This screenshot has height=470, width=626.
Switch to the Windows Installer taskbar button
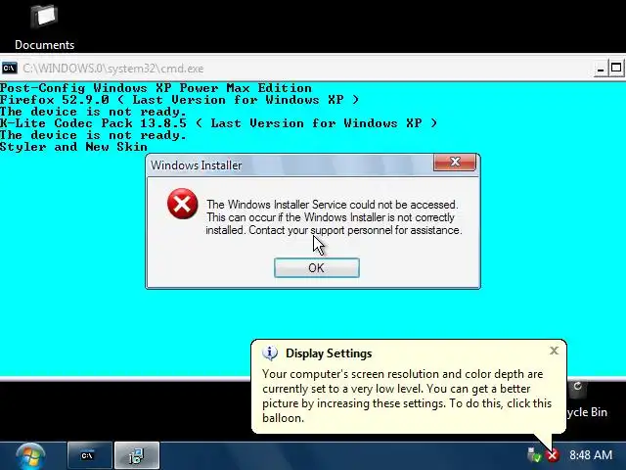click(137, 455)
